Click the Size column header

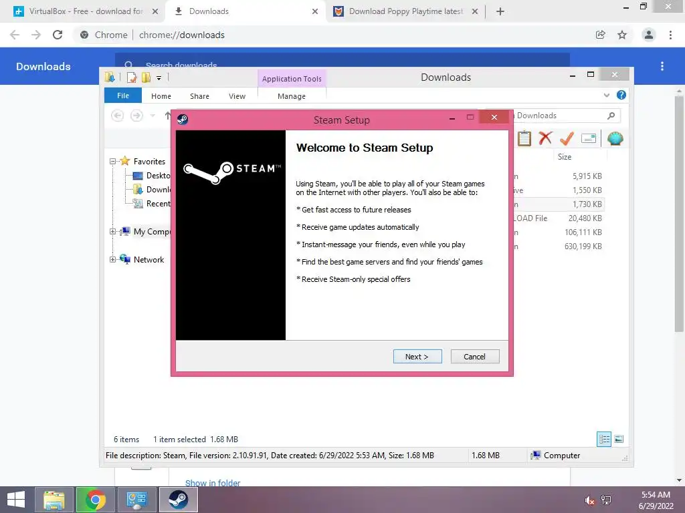click(565, 156)
